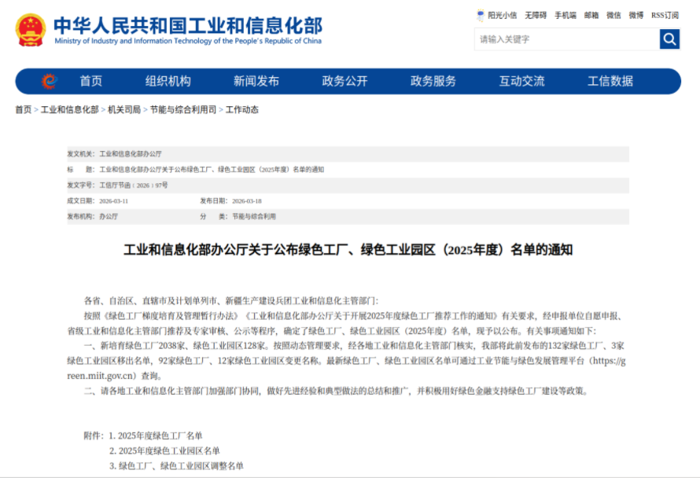The width and height of the screenshot is (700, 478).
Task: Click the 无障碍 accessibility link
Action: pos(536,15)
